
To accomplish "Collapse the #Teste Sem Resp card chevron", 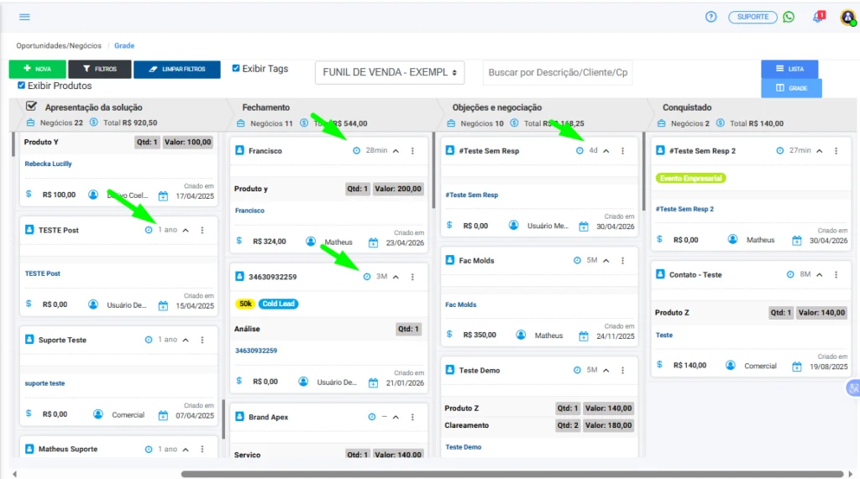I will (x=606, y=151).
